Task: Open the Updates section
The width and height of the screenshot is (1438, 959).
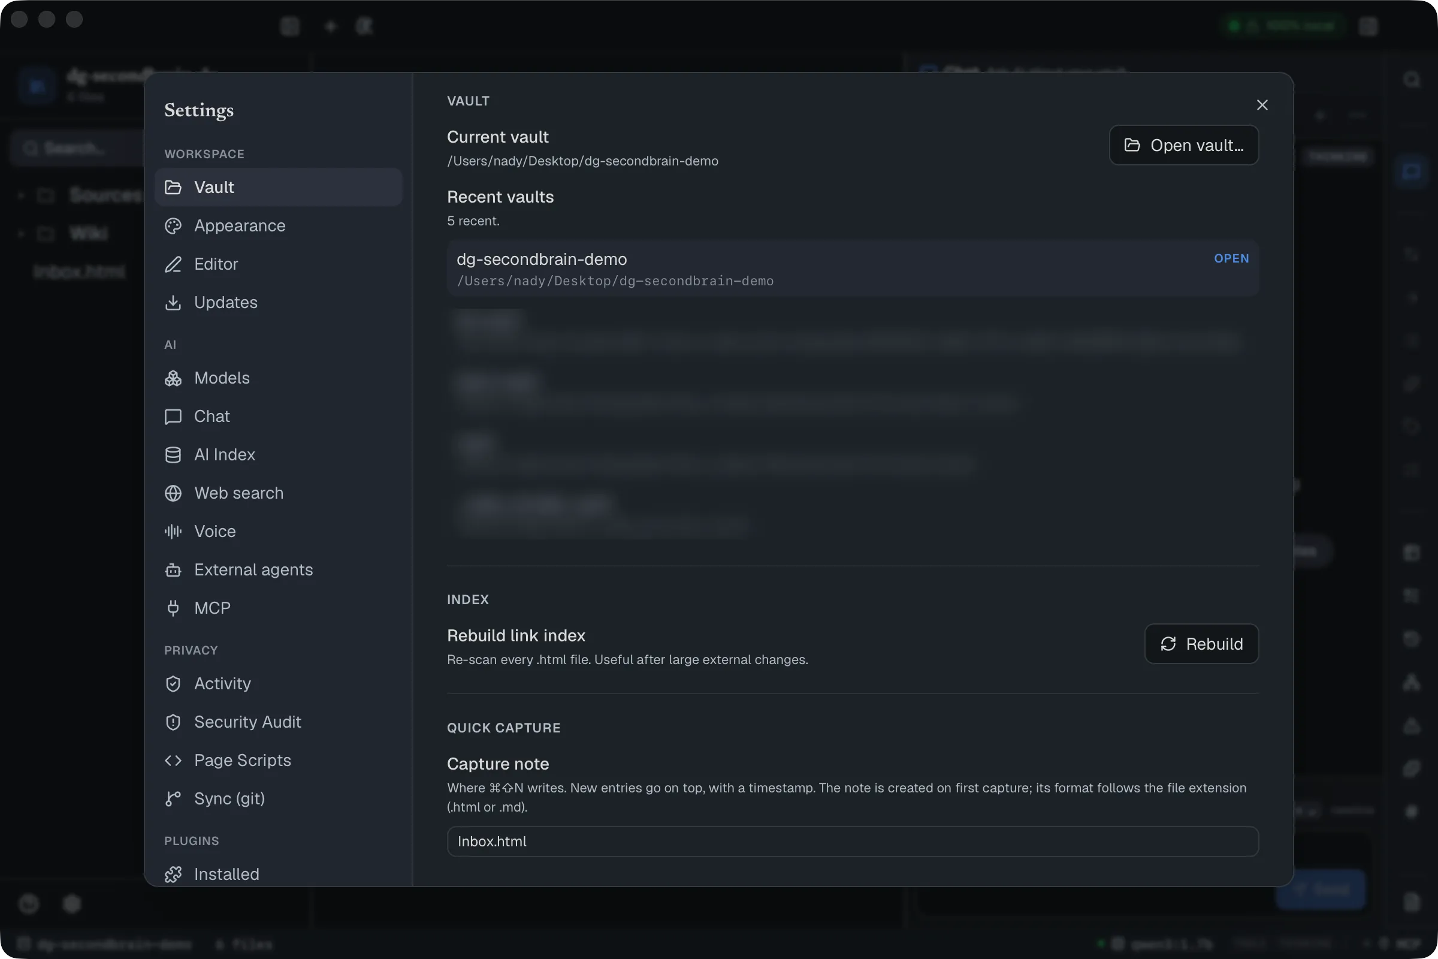Action: pos(278,302)
